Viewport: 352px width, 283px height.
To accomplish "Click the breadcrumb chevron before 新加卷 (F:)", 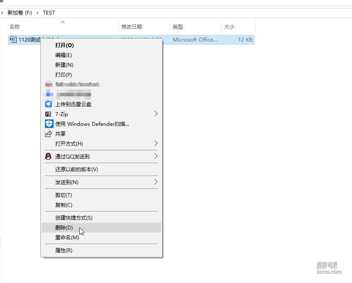I will pyautogui.click(x=2, y=13).
